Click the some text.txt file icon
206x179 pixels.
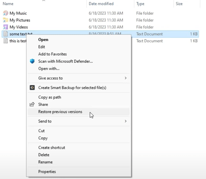pos(6,34)
